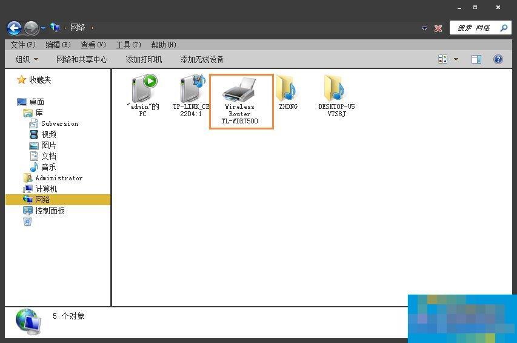Open the 编辑(E) menu
This screenshot has height=343, width=517.
(58, 45)
